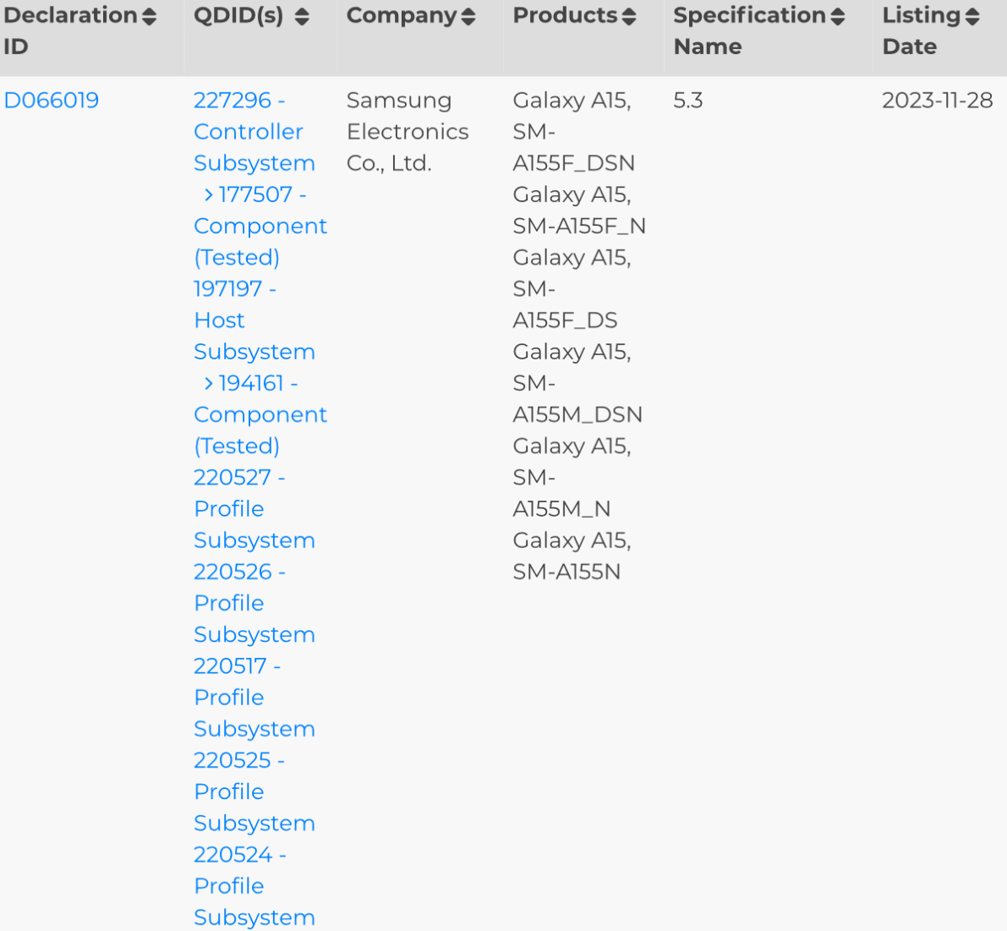Open 220524 Profile Subsystem link

click(254, 886)
